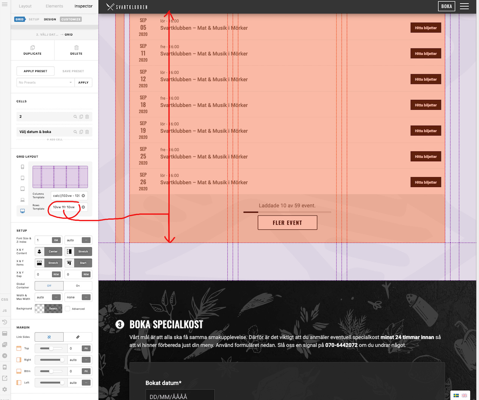Select the smallest phone breakpoint icon

pos(22,167)
